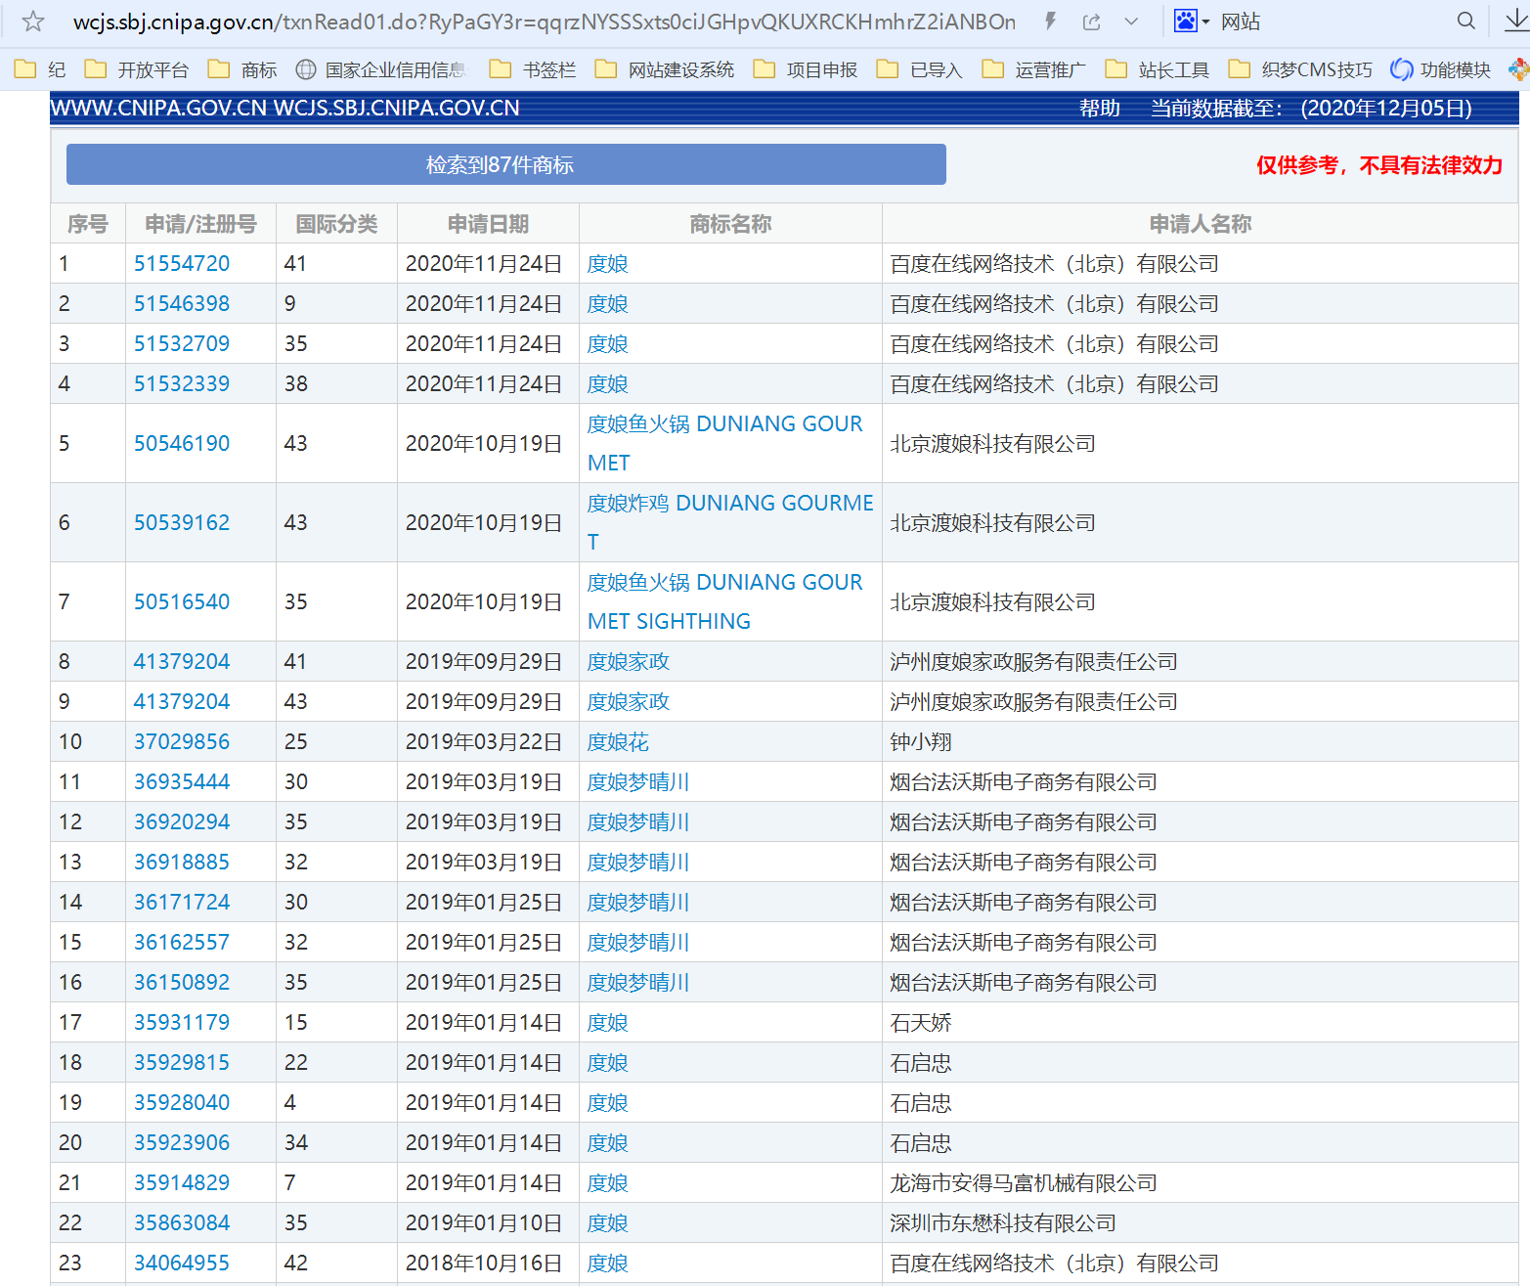The height and width of the screenshot is (1286, 1530).
Task: Open 度娘炸鸡 DUNIANG GOURMET trademark link
Action: click(729, 504)
